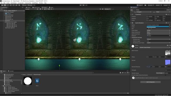Screen dimensions: 171x96
Task: Switch to the Console tab
Action: (11, 71)
